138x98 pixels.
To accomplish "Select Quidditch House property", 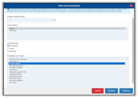I will pyautogui.click(x=67, y=76).
